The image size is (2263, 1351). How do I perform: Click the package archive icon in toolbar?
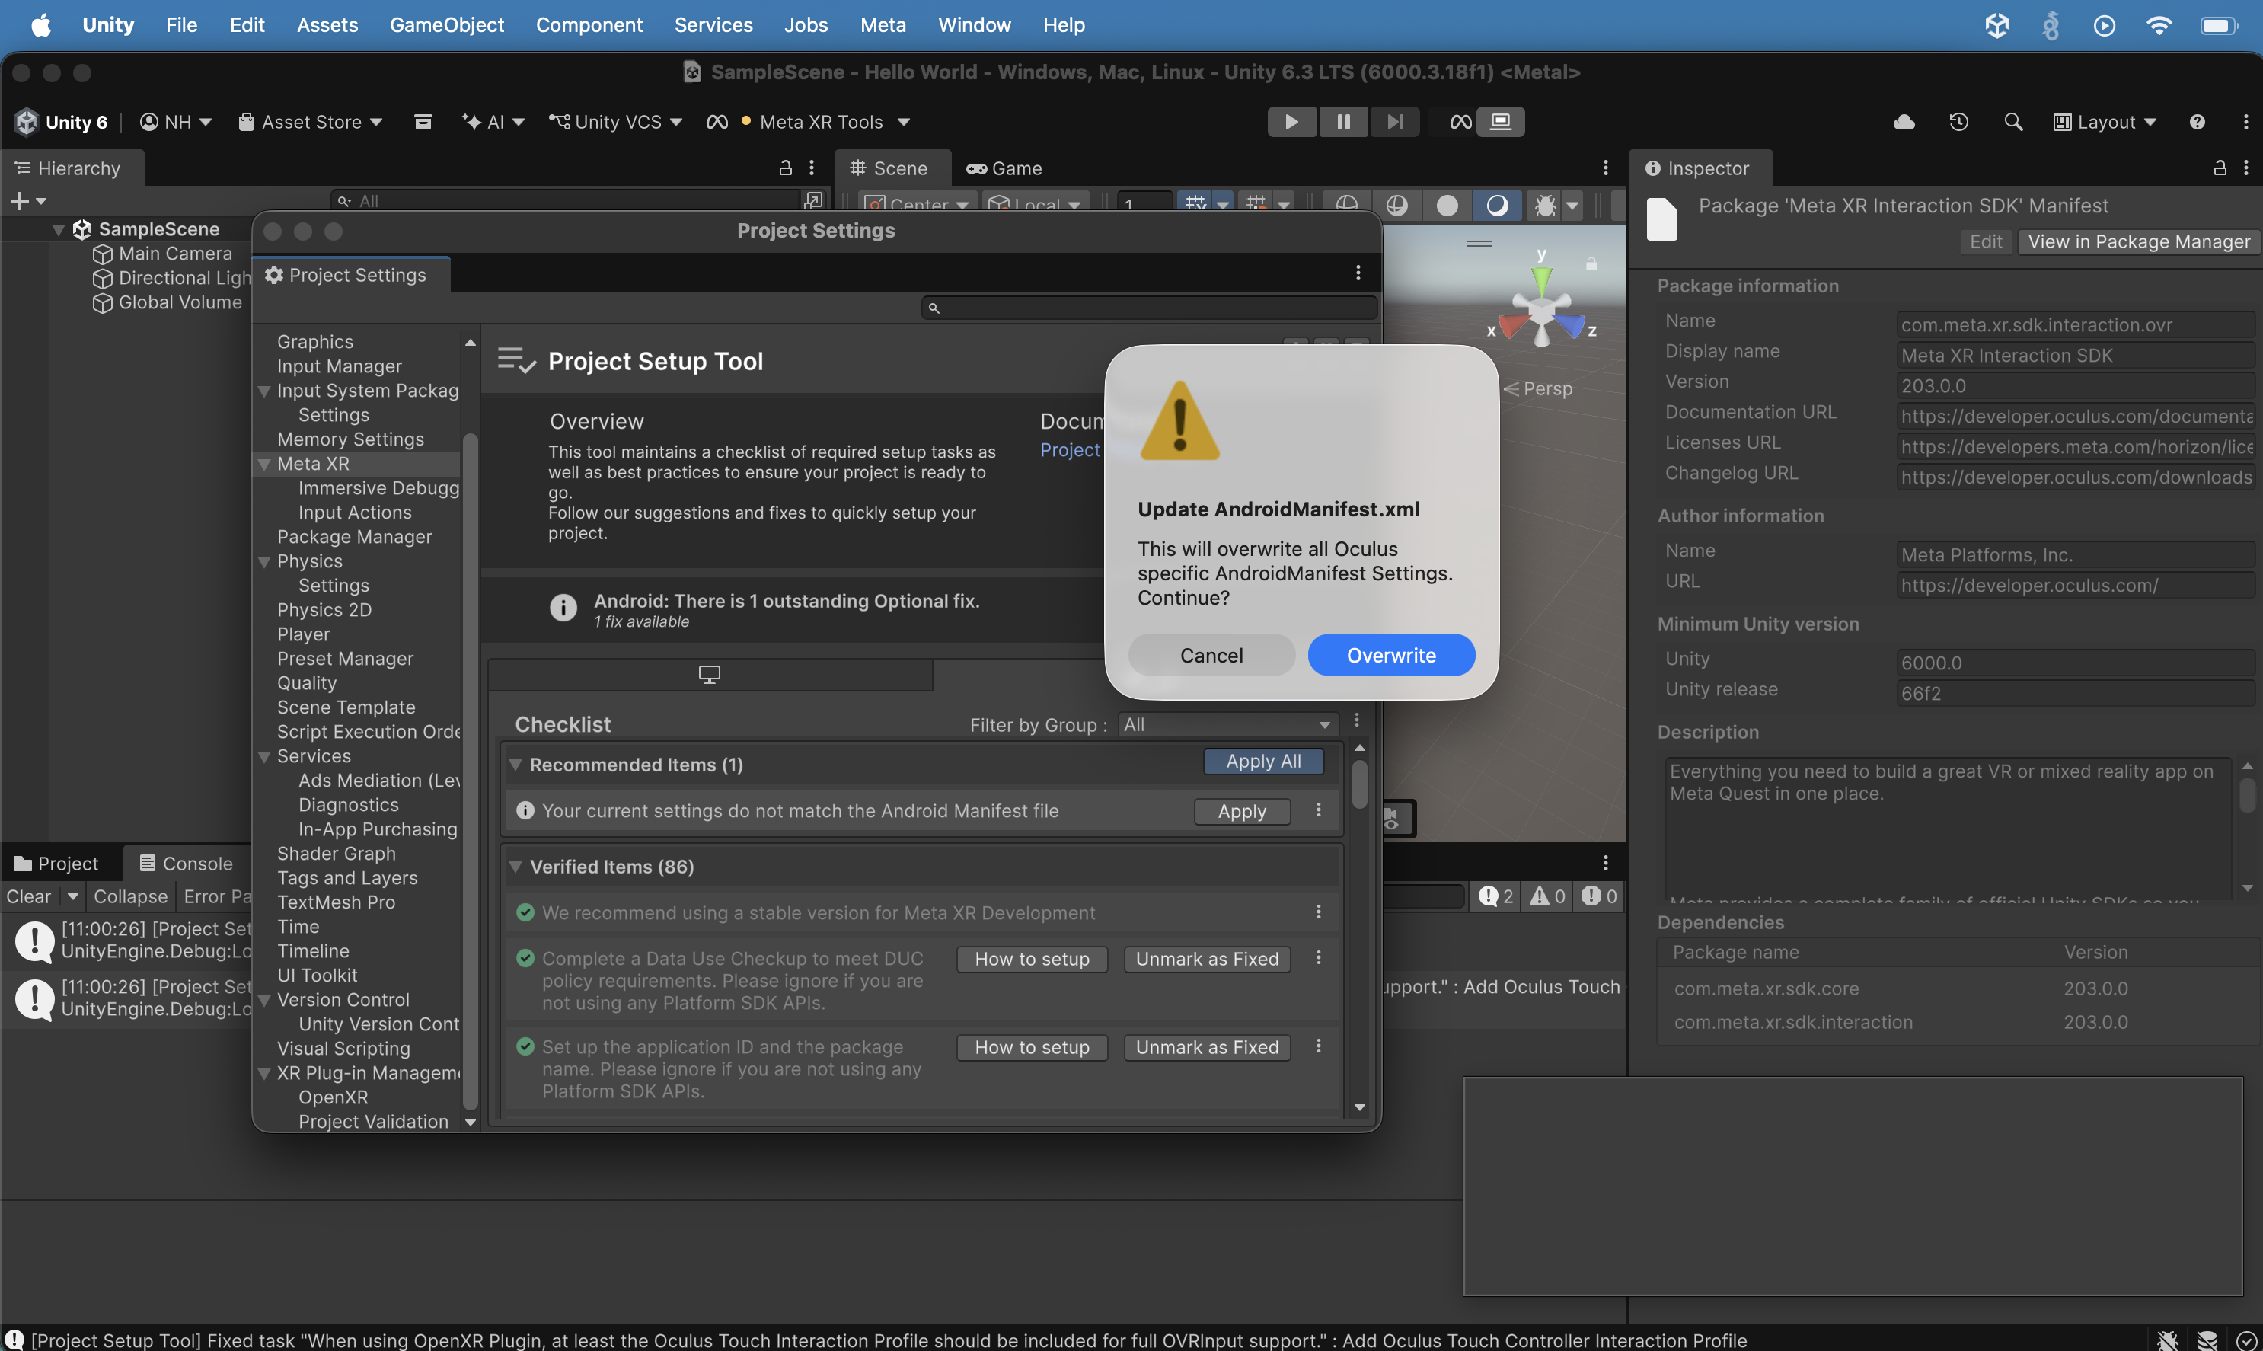point(423,122)
